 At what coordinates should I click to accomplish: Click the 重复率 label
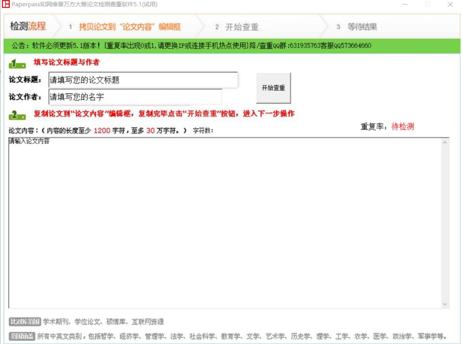(374, 127)
